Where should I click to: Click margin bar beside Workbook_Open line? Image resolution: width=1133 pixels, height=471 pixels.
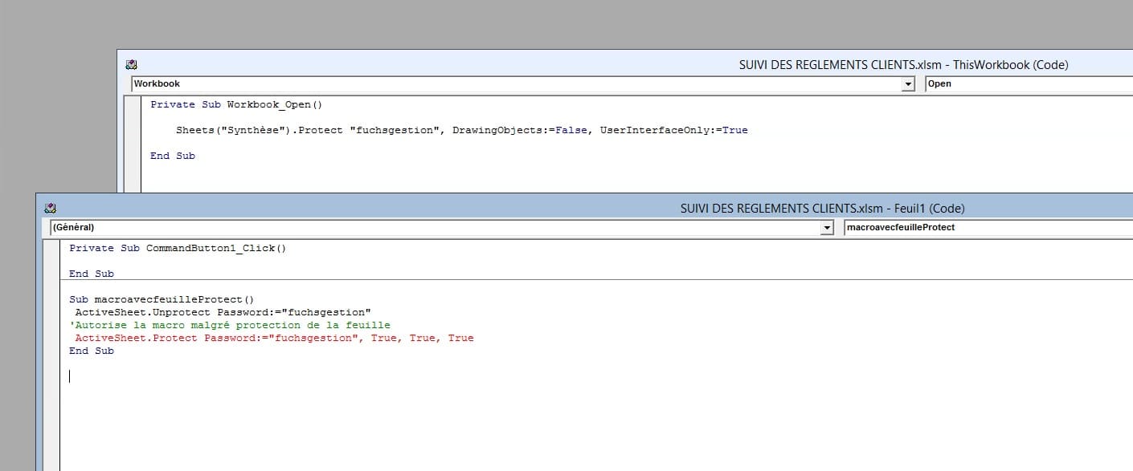[x=133, y=104]
